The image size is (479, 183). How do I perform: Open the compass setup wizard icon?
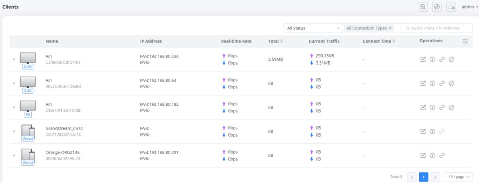pos(437,7)
